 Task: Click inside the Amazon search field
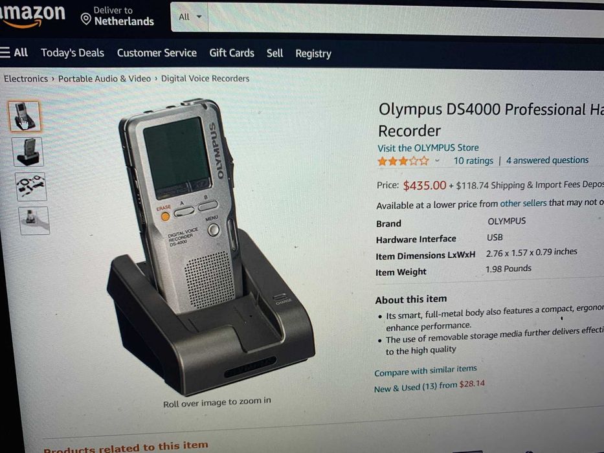point(406,19)
